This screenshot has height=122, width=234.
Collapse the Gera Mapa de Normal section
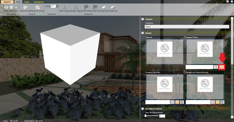pos(142,109)
